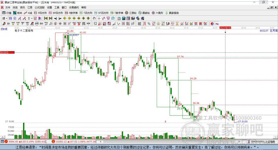Open the 9T四方形 tool
Viewport: 278px width, 150px height.
102,13
